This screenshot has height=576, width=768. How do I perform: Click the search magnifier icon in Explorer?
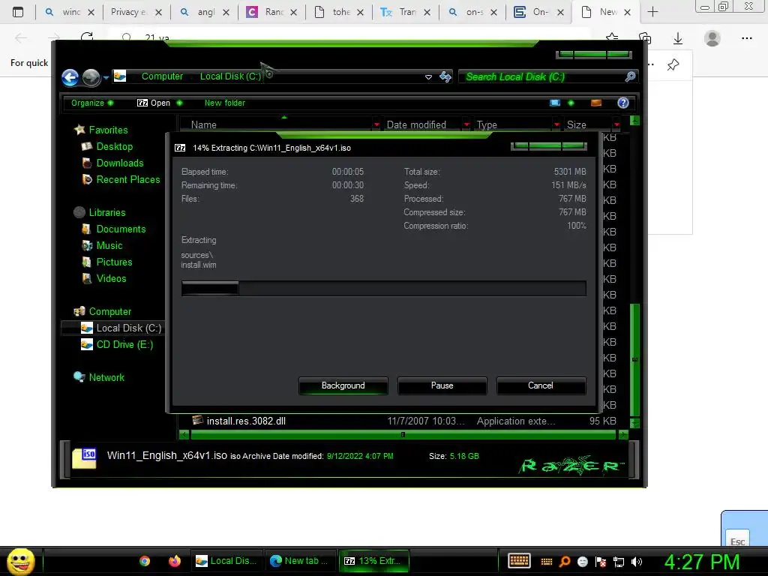[x=630, y=76]
